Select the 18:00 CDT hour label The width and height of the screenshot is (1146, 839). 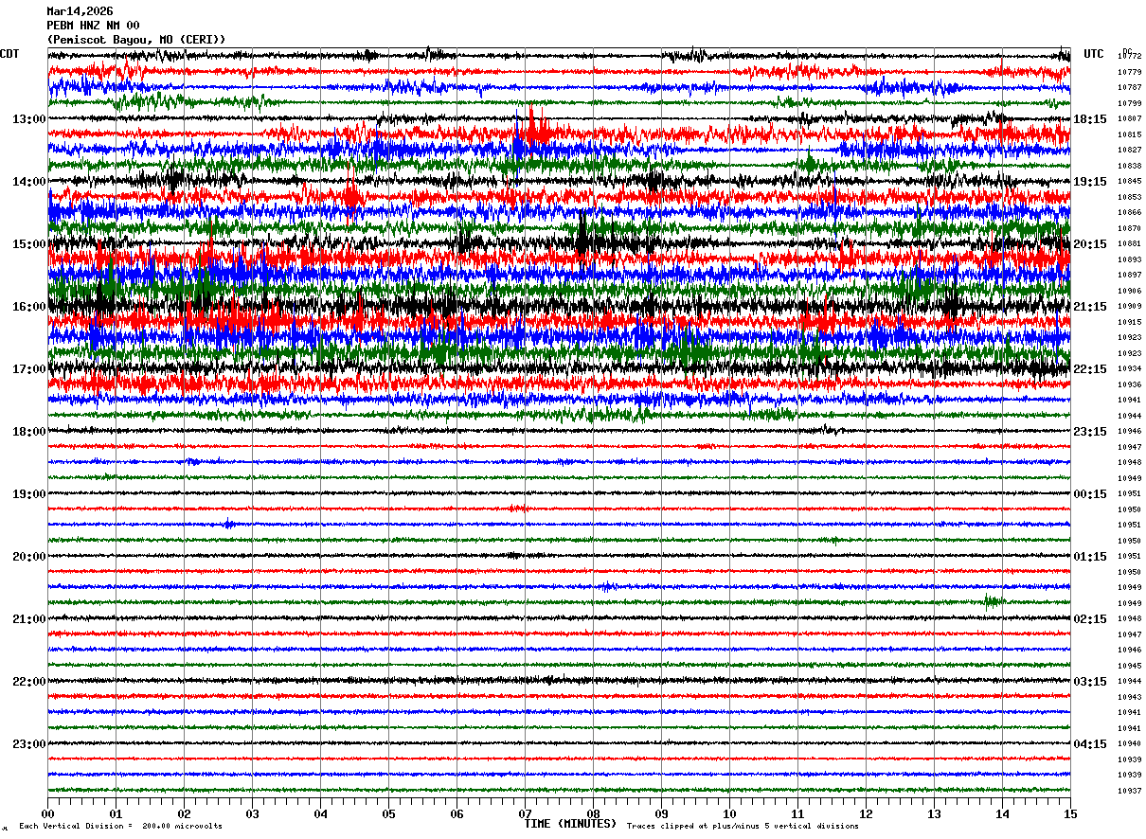coord(28,432)
